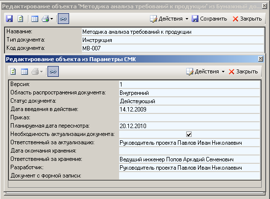
Task: Expand the printer dropdown arrow in outer toolbar
Action: click(51, 19)
